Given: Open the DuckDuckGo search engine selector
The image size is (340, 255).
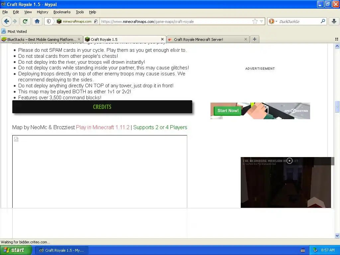Looking at the screenshot, I should coord(273,21).
